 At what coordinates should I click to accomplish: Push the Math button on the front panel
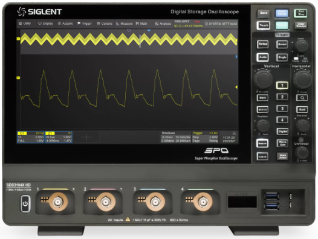click(262, 98)
